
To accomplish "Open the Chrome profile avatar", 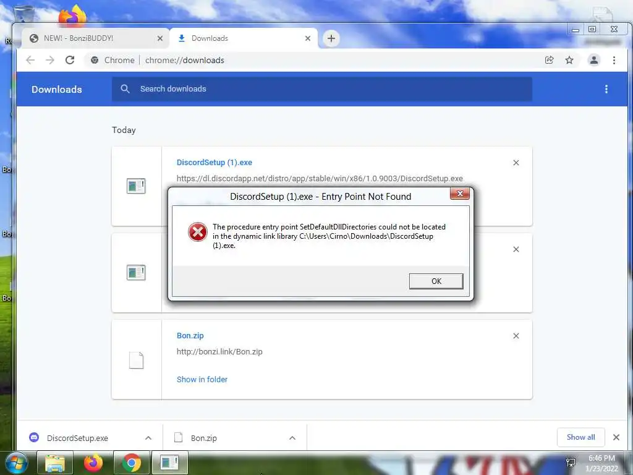I will (594, 60).
